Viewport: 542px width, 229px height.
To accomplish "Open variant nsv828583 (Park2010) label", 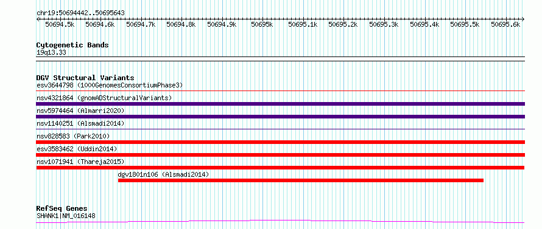I will coord(73,136).
